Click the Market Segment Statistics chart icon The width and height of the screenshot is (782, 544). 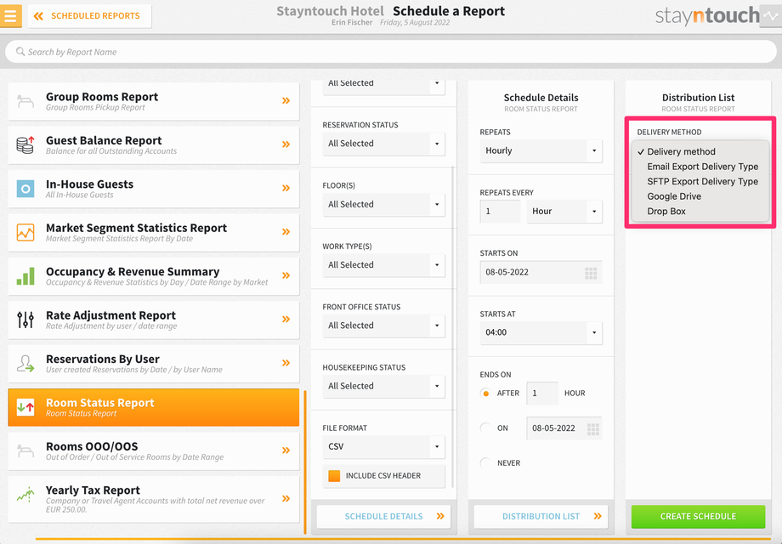pos(25,232)
